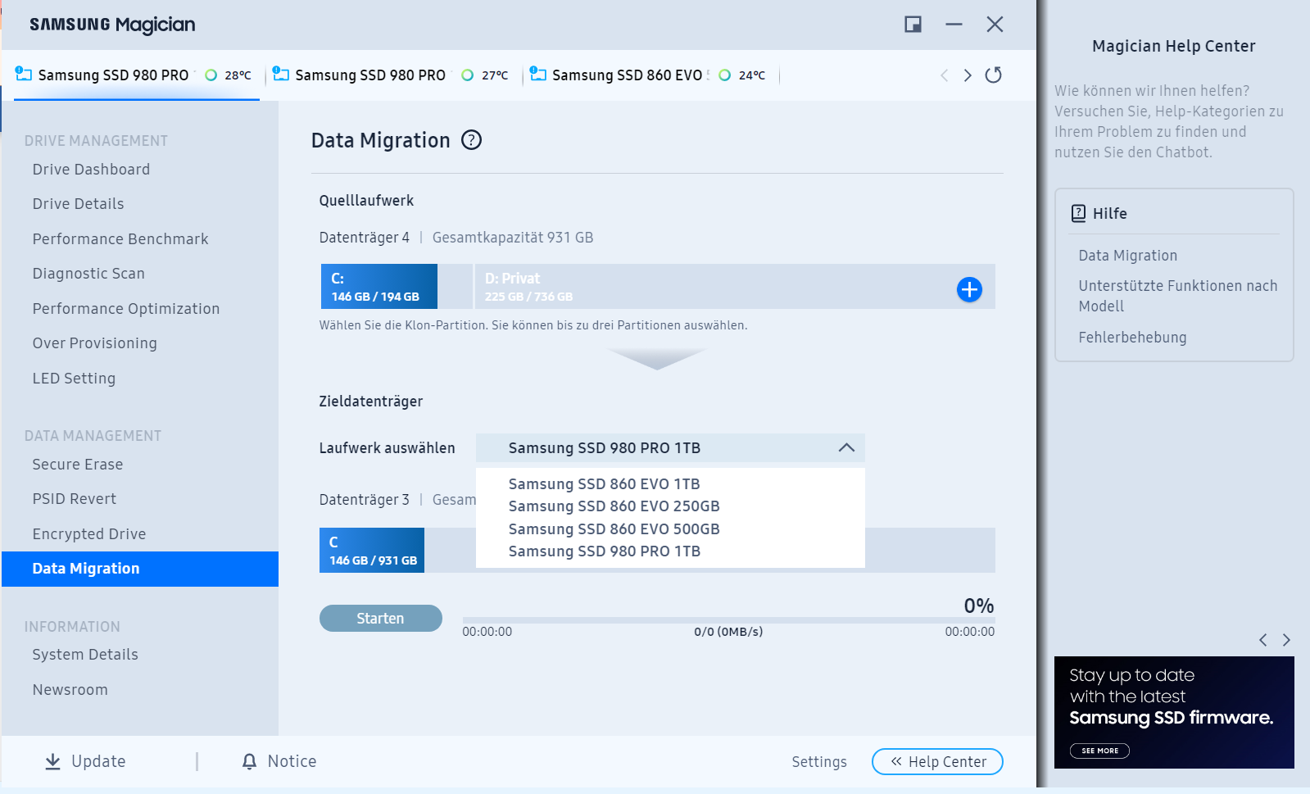This screenshot has height=794, width=1310.
Task: Refresh drive list with circular arrow icon
Action: pyautogui.click(x=993, y=75)
